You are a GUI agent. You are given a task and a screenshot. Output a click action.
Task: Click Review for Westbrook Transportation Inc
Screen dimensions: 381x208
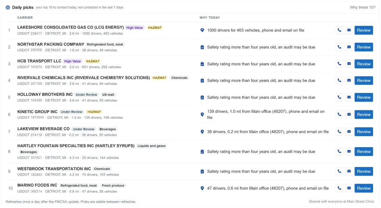(x=363, y=171)
